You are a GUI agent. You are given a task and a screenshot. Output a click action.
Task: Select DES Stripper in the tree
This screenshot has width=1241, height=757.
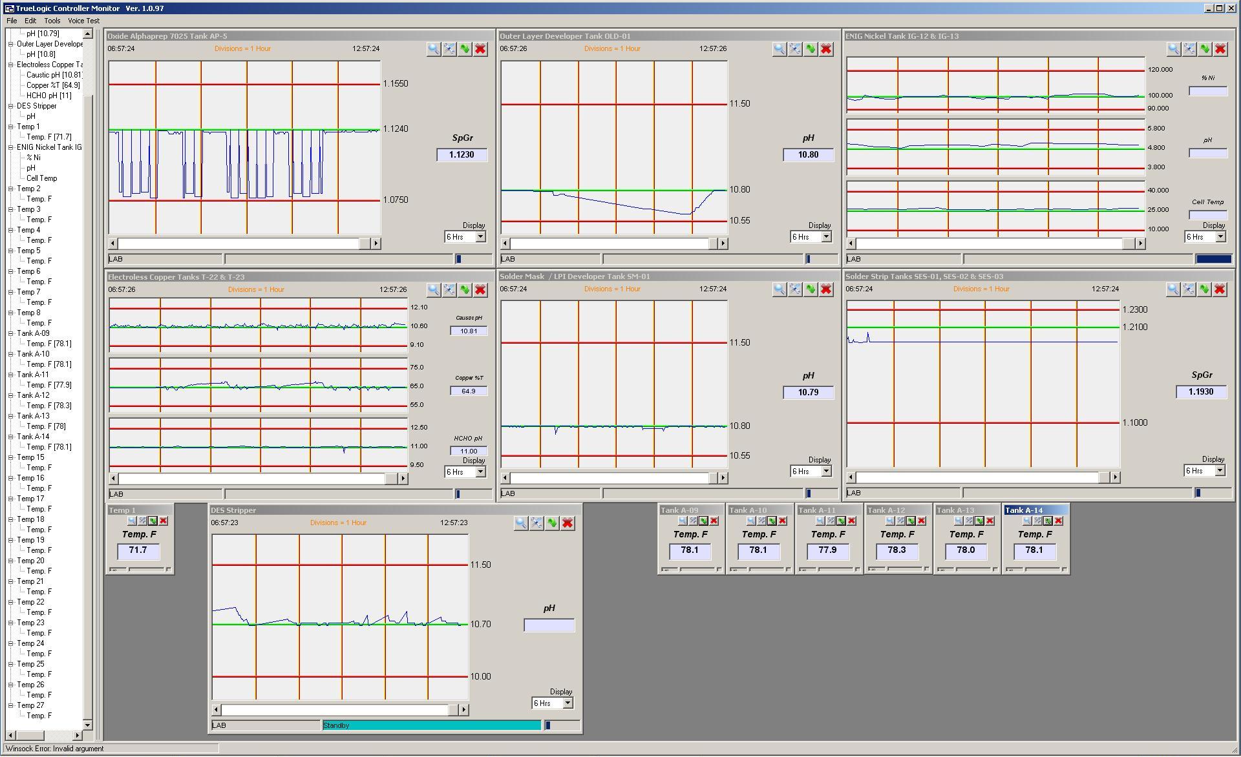coord(36,106)
